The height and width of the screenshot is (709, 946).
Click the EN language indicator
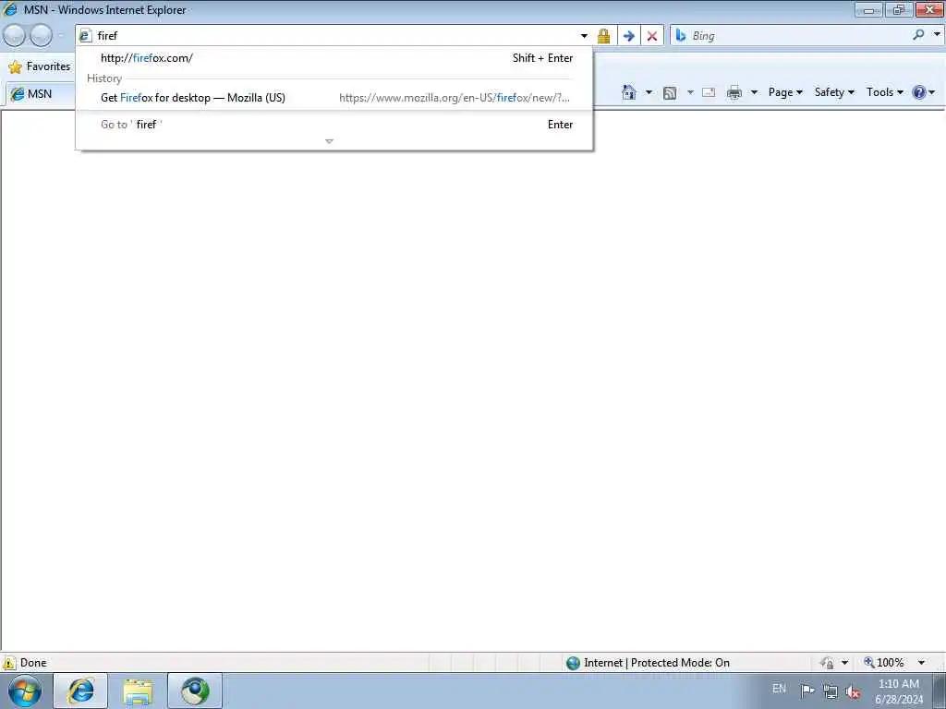(779, 688)
